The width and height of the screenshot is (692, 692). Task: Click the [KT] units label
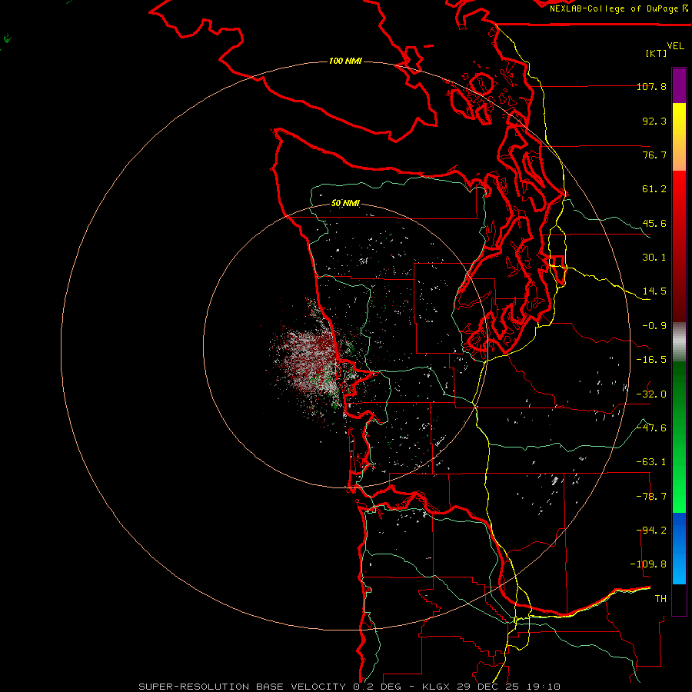(x=657, y=53)
